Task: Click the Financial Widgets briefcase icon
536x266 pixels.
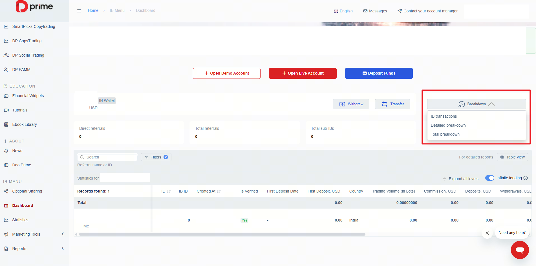Action: coord(6,96)
